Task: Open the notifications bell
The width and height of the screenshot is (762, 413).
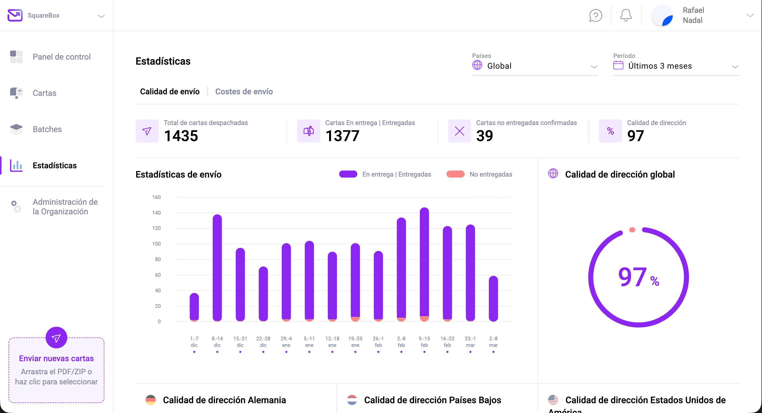Action: click(626, 15)
